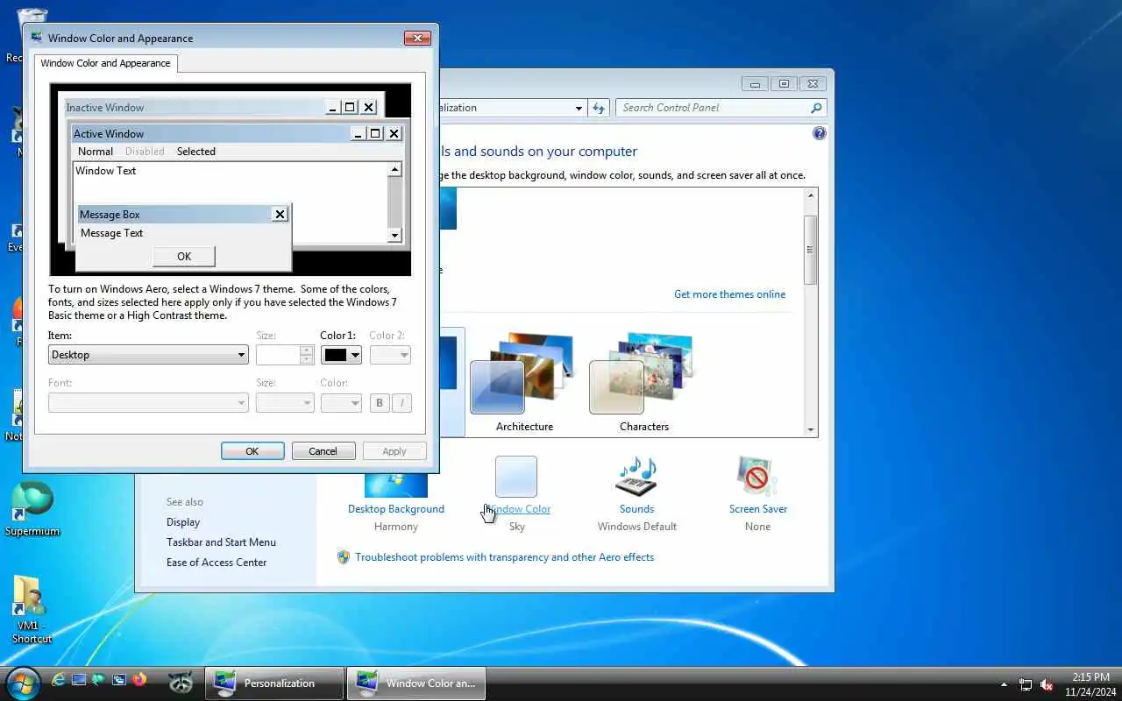Click Window Text in the preview

click(106, 171)
